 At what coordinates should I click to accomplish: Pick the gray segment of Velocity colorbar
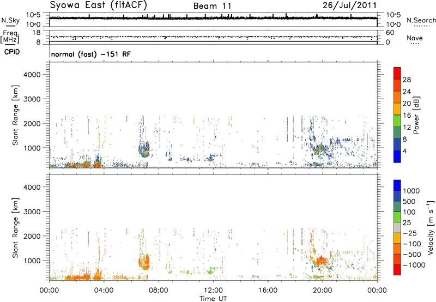click(x=397, y=227)
